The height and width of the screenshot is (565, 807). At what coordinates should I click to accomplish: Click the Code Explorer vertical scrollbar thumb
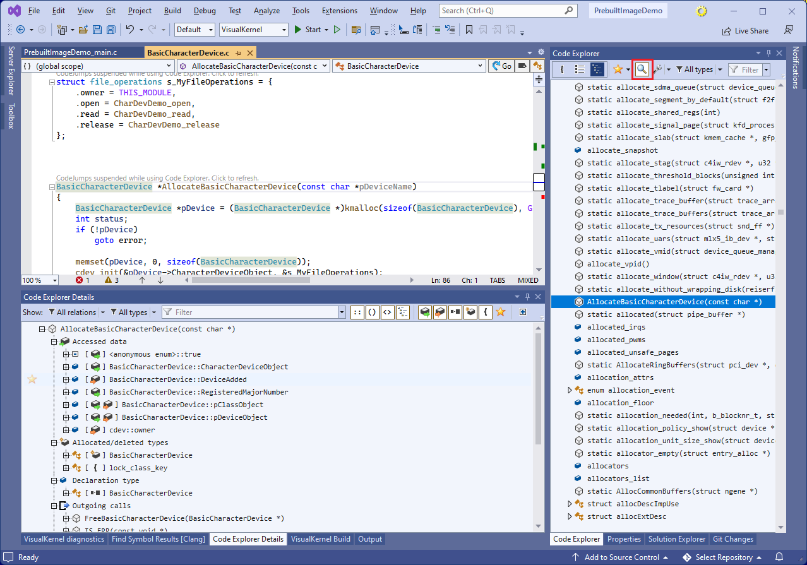(781, 213)
